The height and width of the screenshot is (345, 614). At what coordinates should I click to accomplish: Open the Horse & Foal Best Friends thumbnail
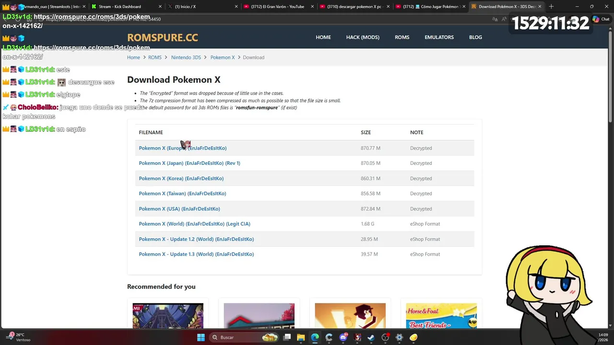click(x=441, y=316)
